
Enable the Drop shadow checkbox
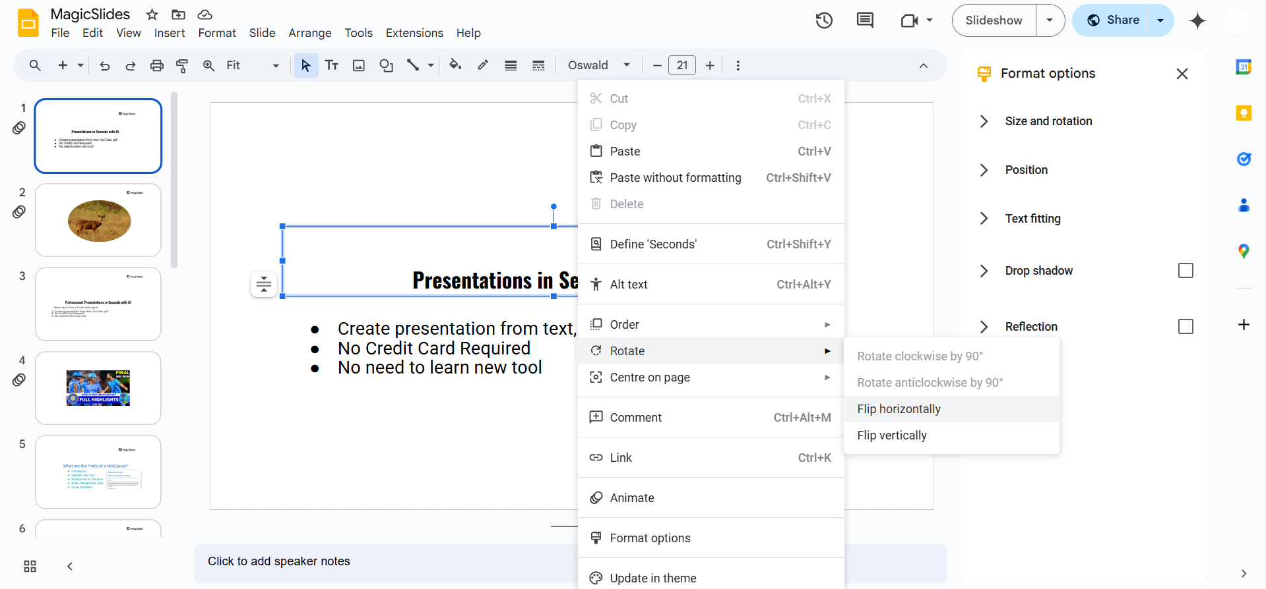(1186, 271)
